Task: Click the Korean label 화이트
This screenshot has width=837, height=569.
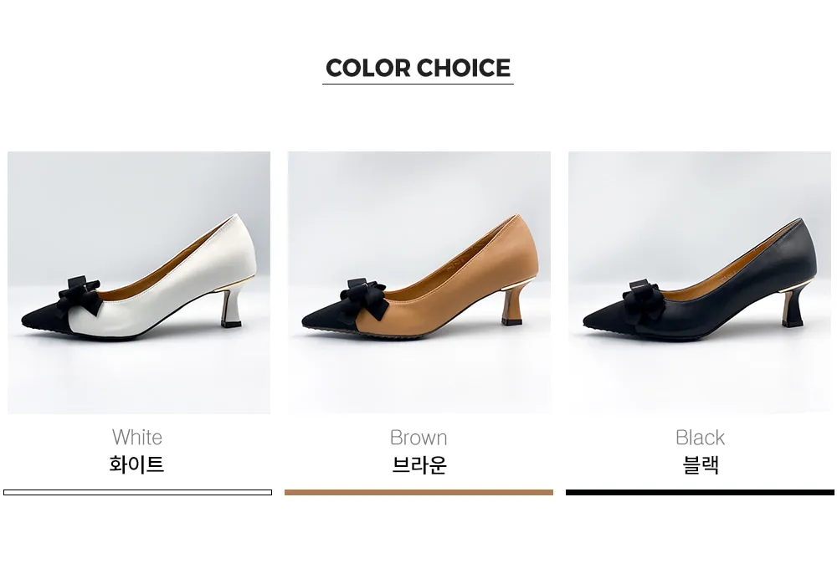Action: click(x=136, y=464)
